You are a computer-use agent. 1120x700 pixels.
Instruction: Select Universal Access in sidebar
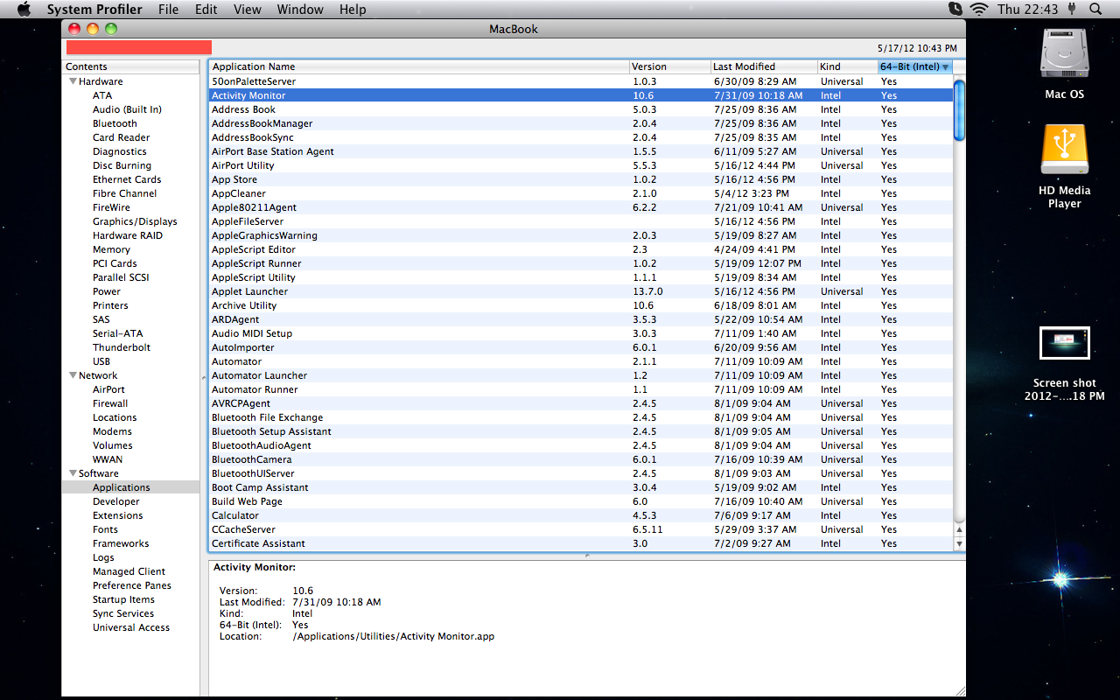click(131, 627)
